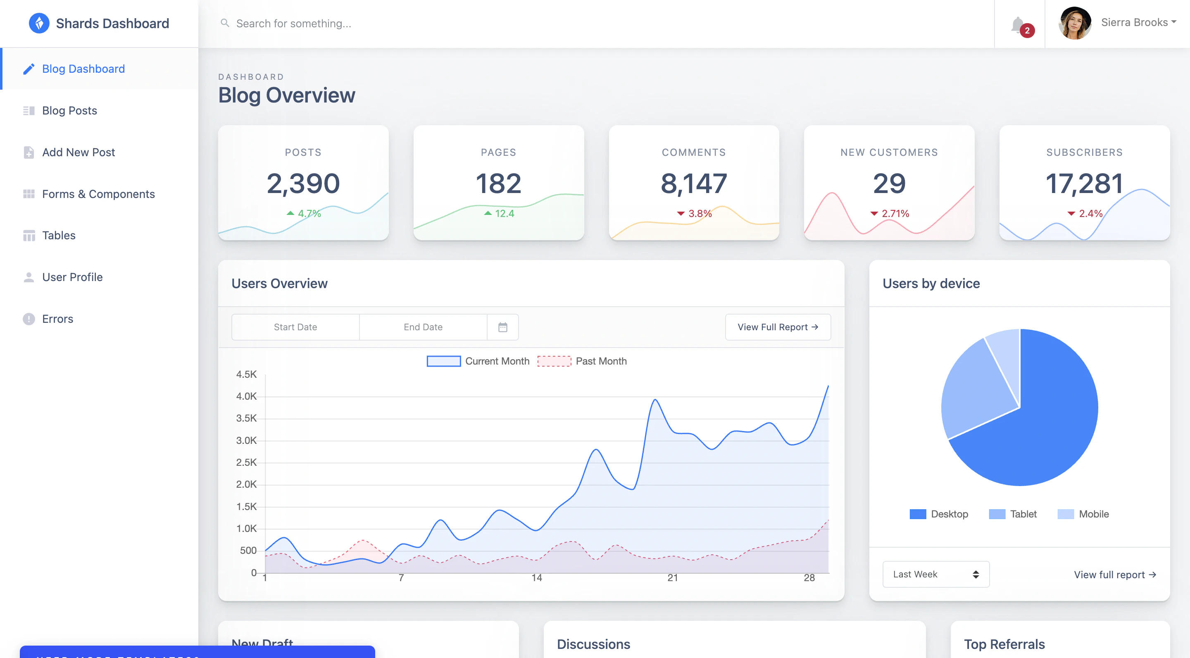Click the New Customers 29 stat card

889,183
